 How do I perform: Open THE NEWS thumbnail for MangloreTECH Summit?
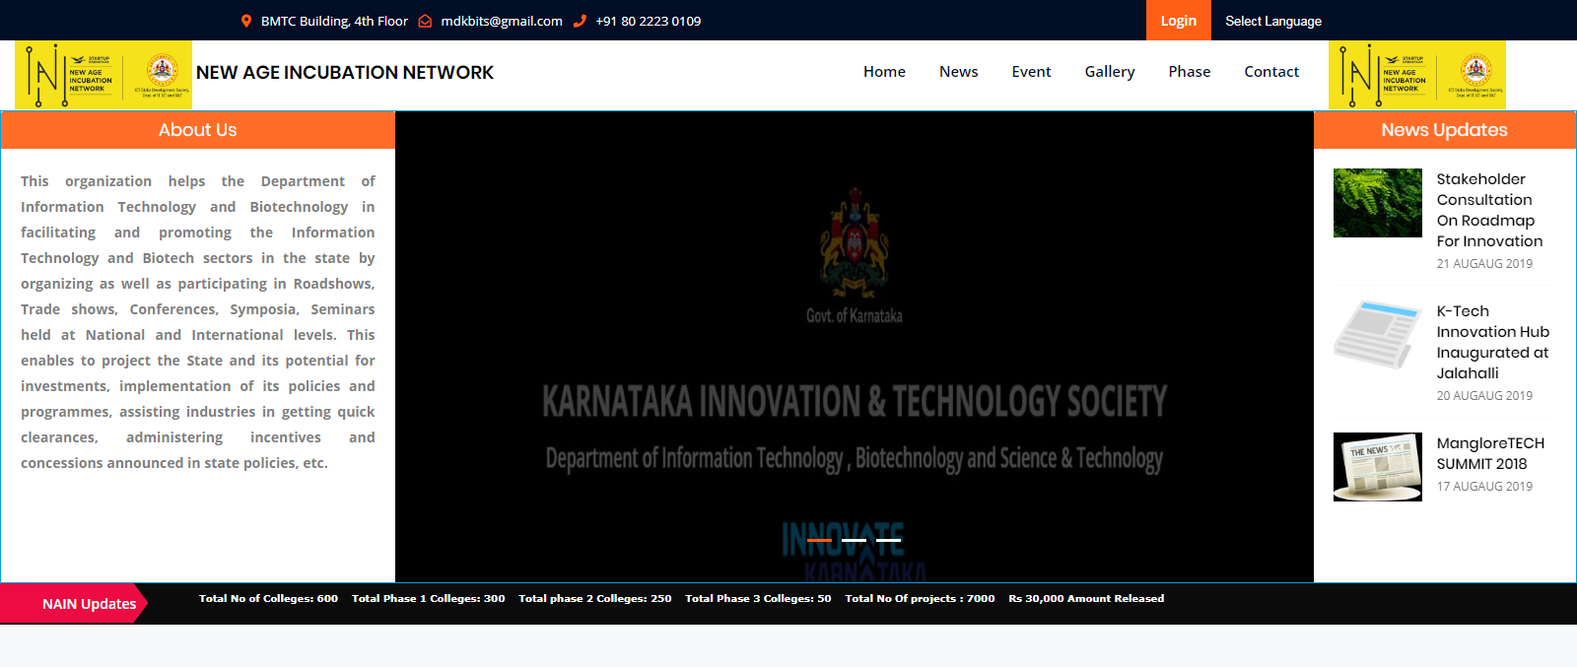pos(1378,467)
